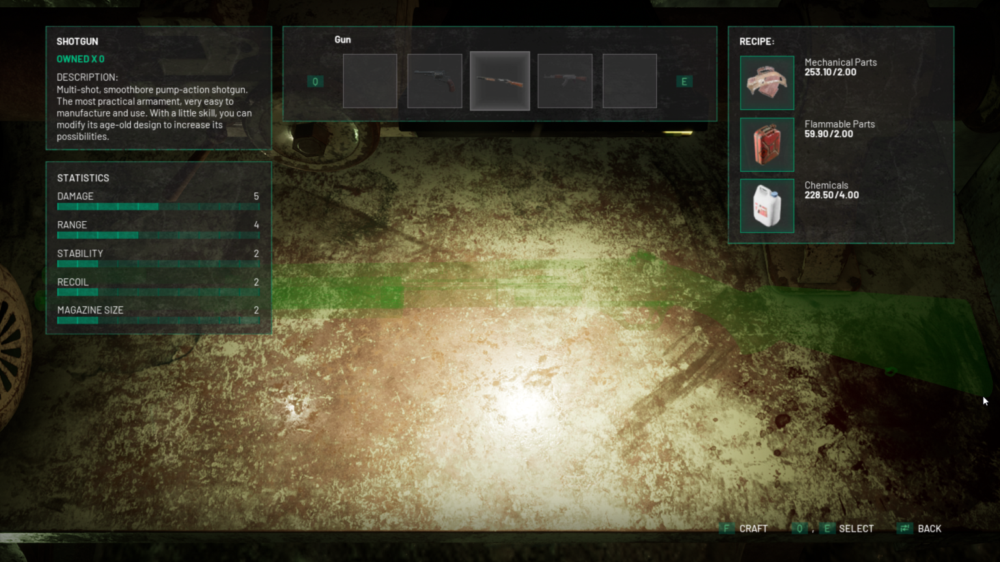This screenshot has height=562, width=1000.
Task: Select the assault rifle thumbnail
Action: 564,81
